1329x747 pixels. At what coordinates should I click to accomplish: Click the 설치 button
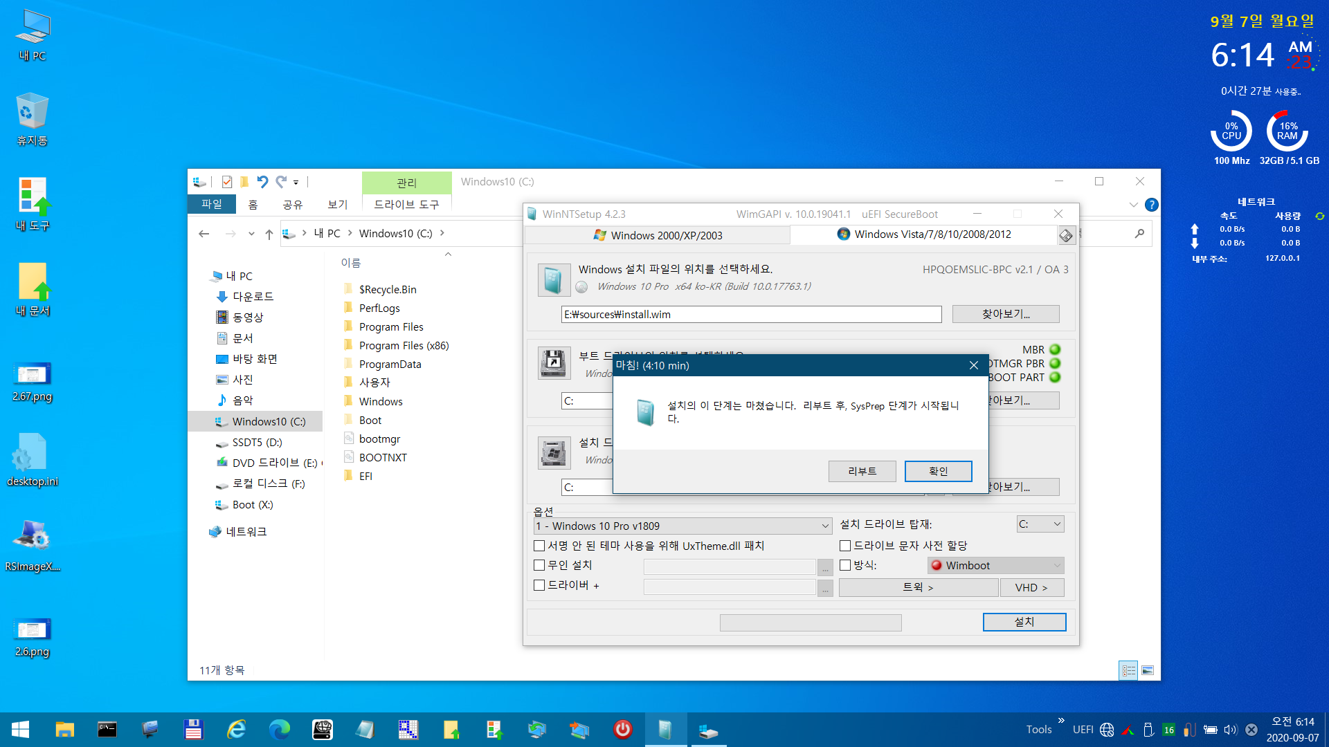point(1024,622)
